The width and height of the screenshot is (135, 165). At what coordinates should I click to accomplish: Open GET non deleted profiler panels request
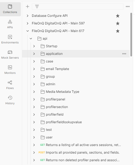(x=83, y=160)
